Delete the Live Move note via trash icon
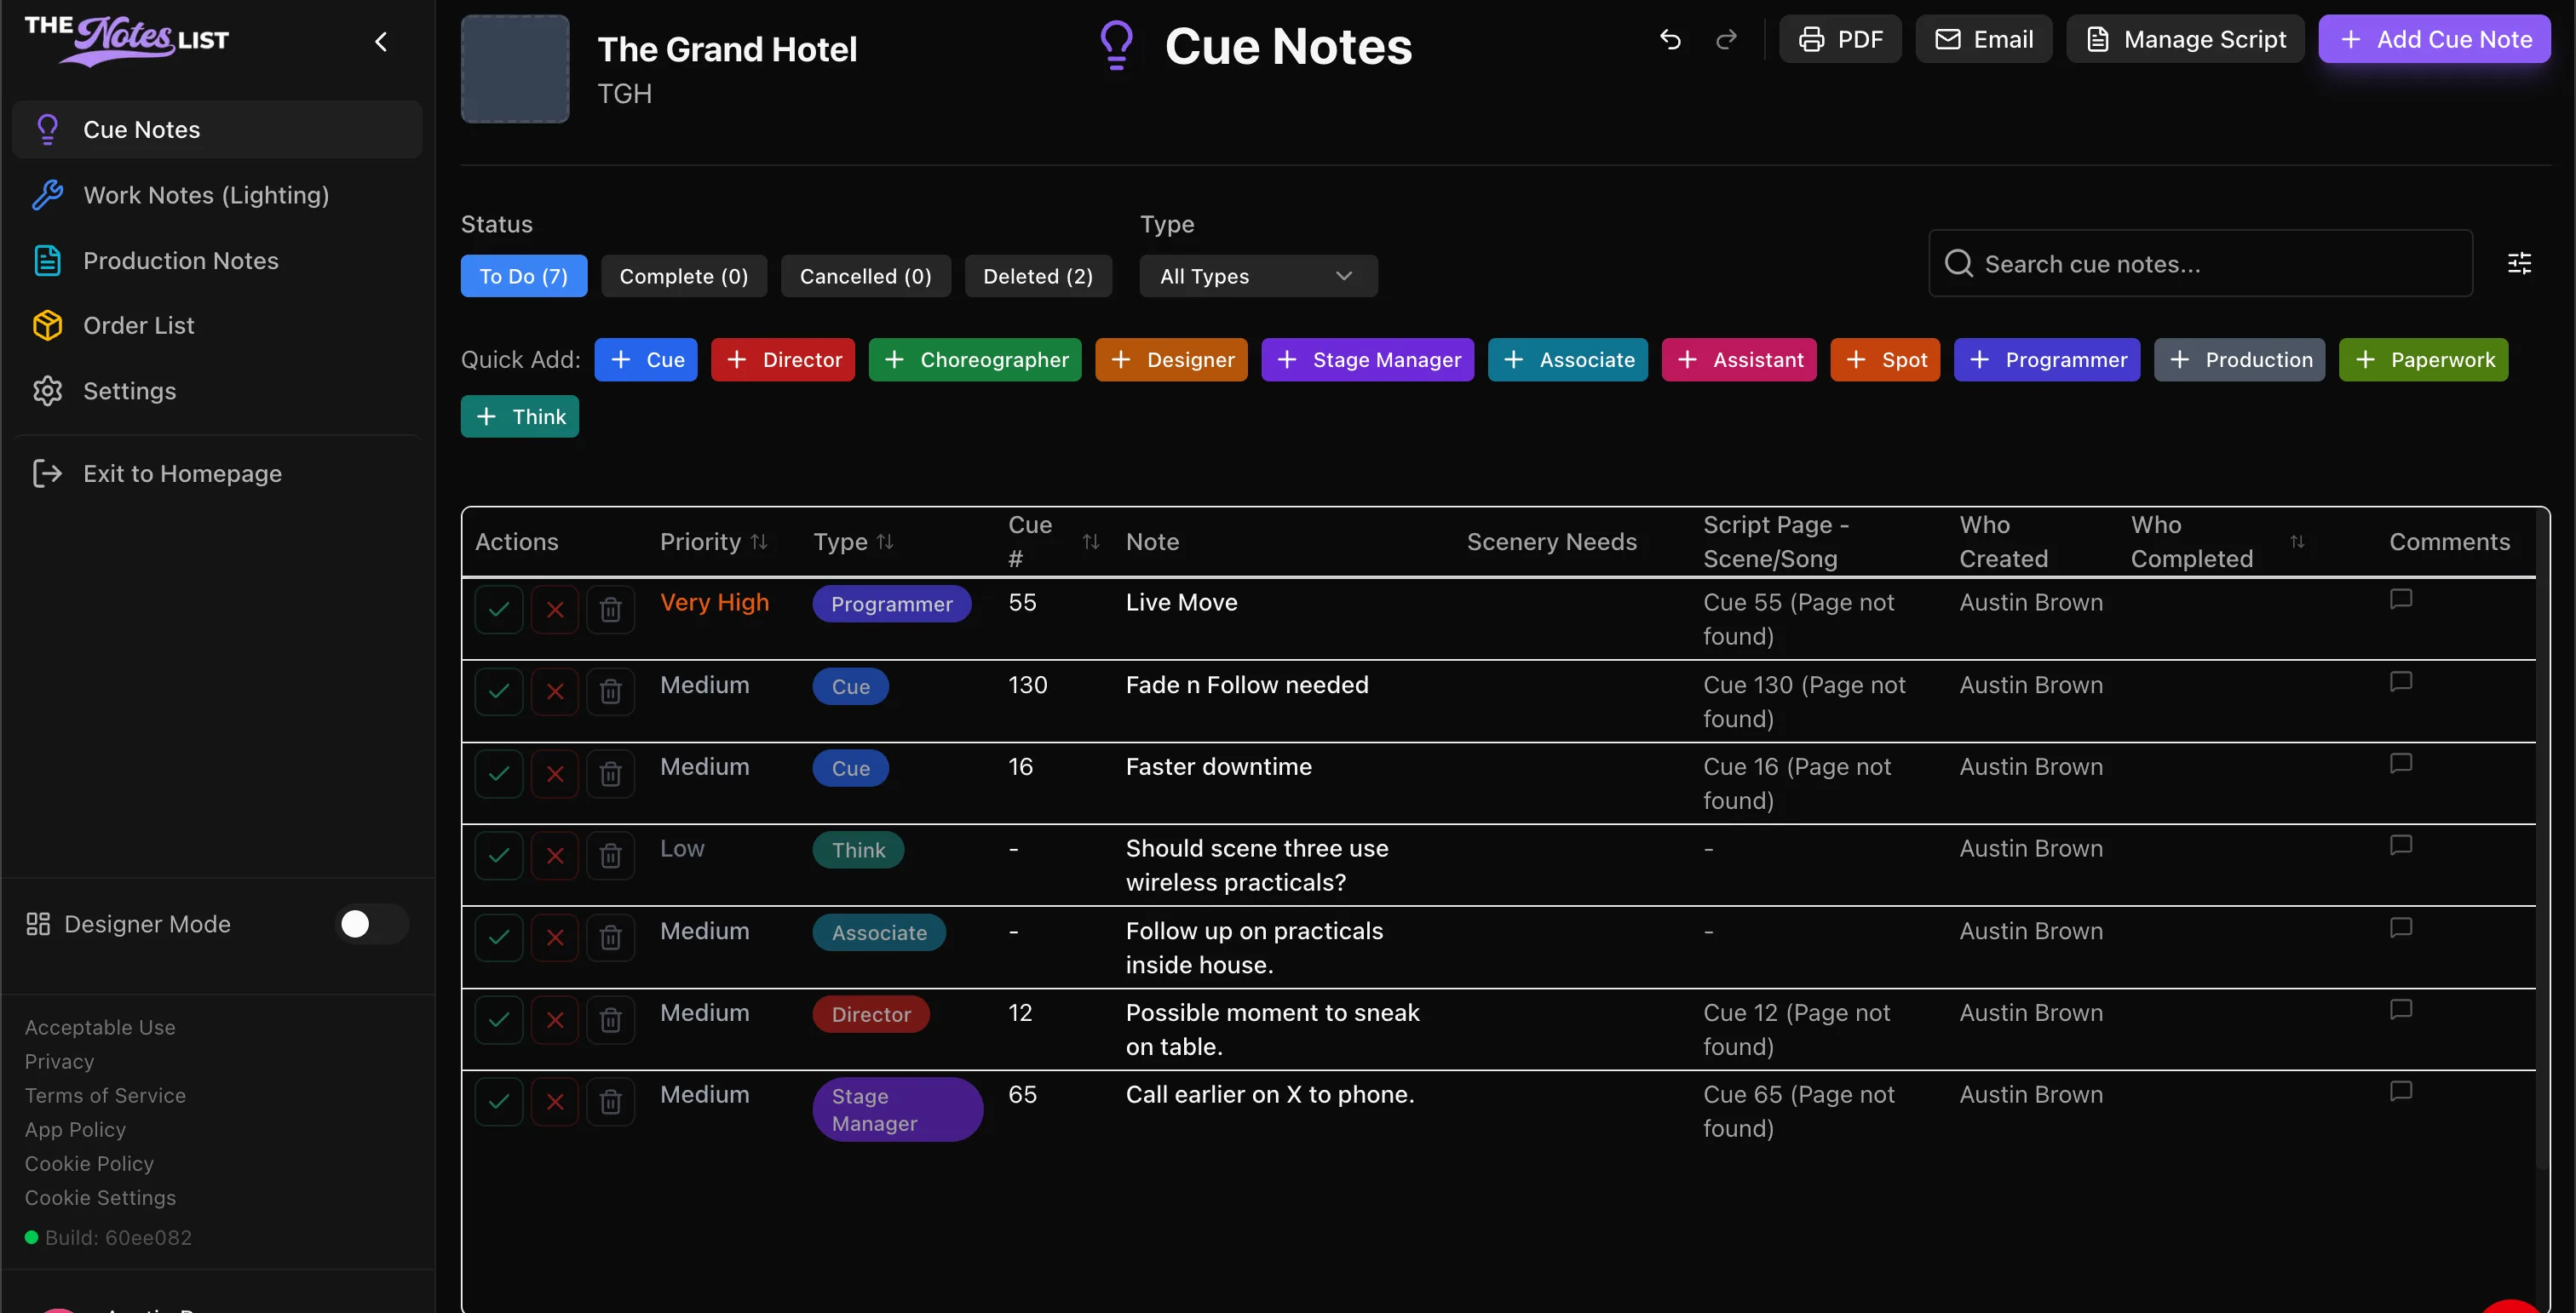 [x=610, y=609]
